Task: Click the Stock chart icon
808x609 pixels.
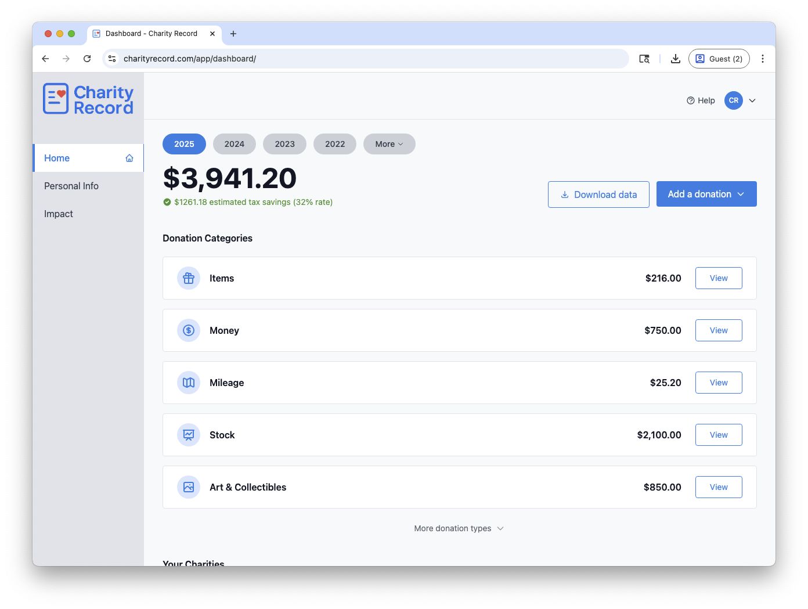Action: [x=188, y=435]
